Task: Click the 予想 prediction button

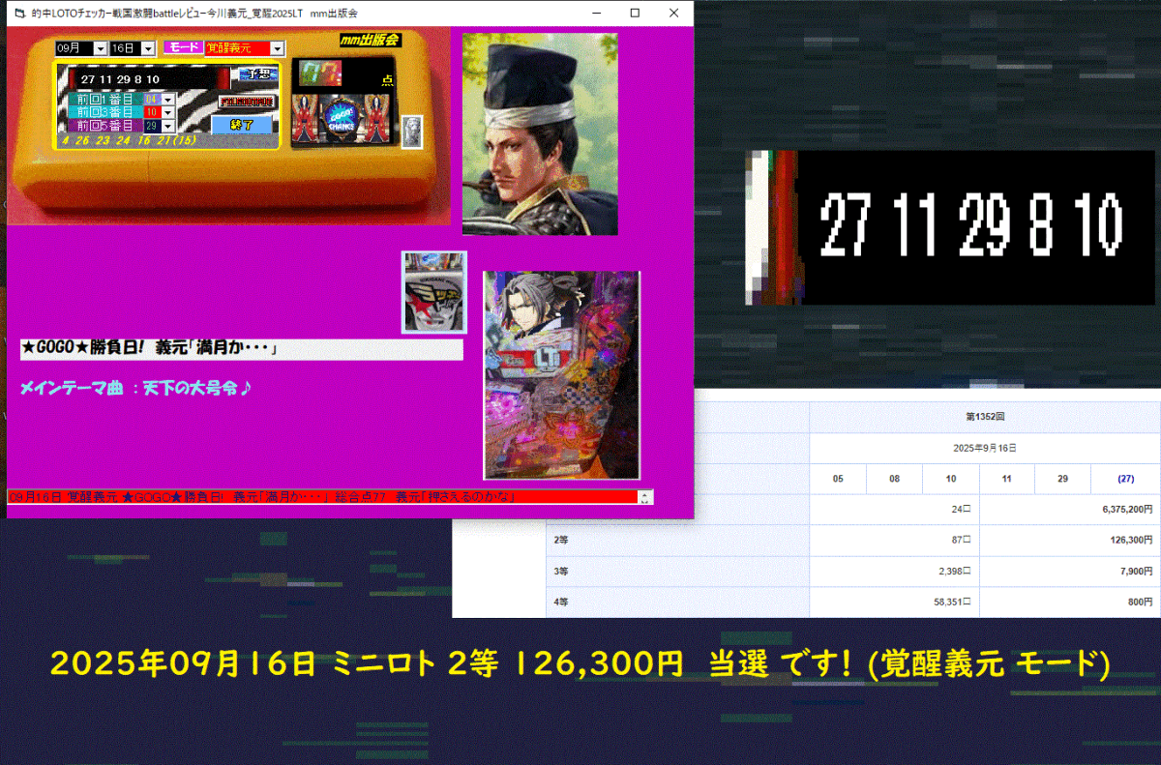Action: 258,74
